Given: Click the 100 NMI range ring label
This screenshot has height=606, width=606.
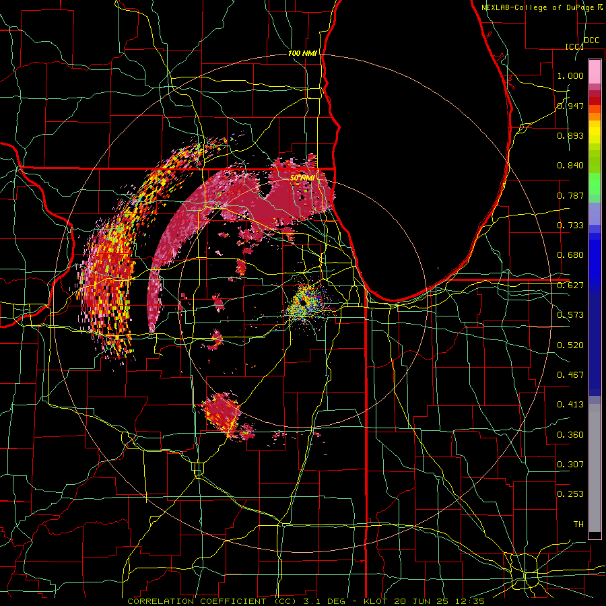Looking at the screenshot, I should pos(302,53).
